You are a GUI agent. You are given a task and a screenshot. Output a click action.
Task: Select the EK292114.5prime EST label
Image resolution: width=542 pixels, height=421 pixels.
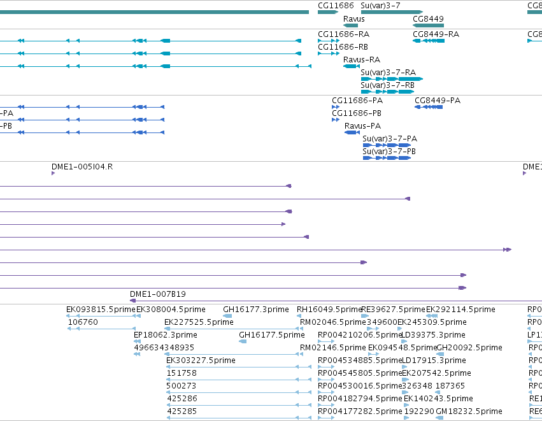(x=460, y=310)
